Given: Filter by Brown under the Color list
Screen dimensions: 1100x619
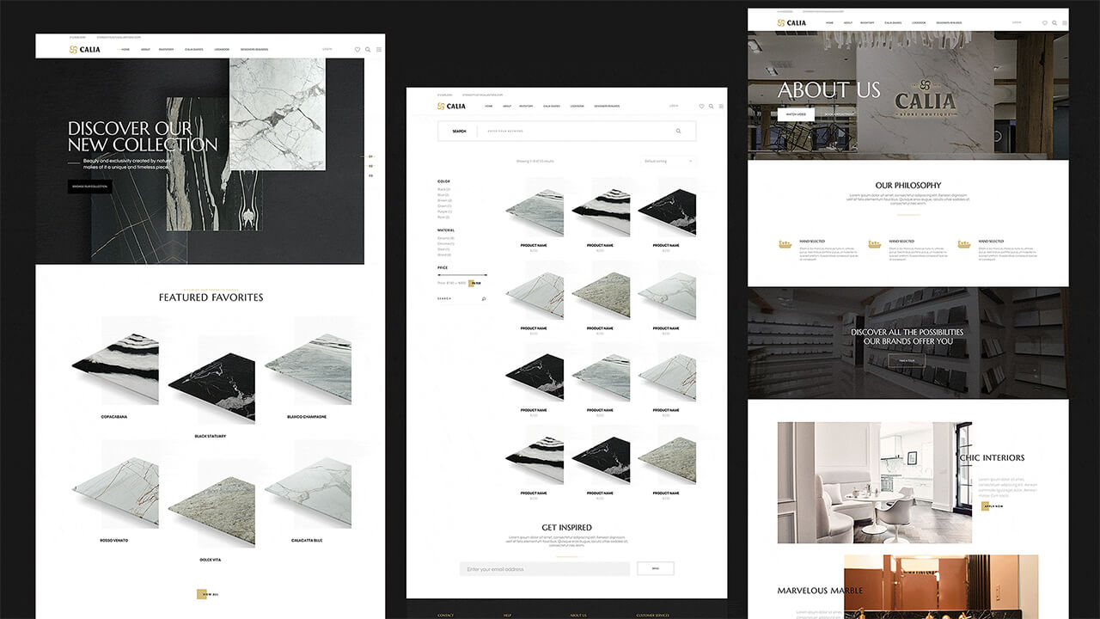Looking at the screenshot, I should [444, 200].
